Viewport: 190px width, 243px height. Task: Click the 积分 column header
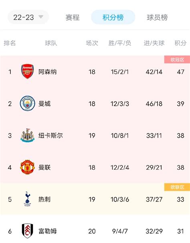pyautogui.click(x=180, y=43)
